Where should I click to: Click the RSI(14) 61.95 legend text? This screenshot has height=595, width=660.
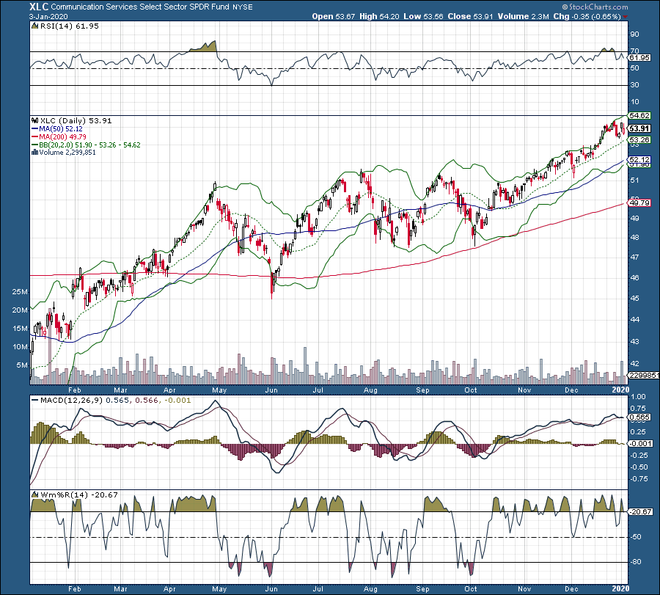click(x=70, y=26)
